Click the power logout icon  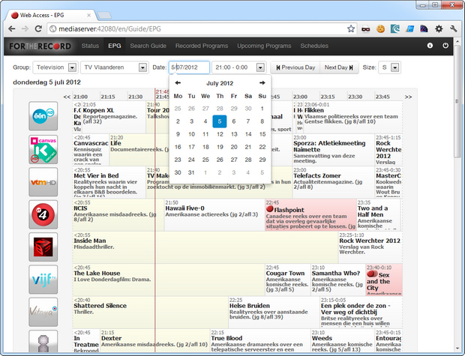click(445, 46)
